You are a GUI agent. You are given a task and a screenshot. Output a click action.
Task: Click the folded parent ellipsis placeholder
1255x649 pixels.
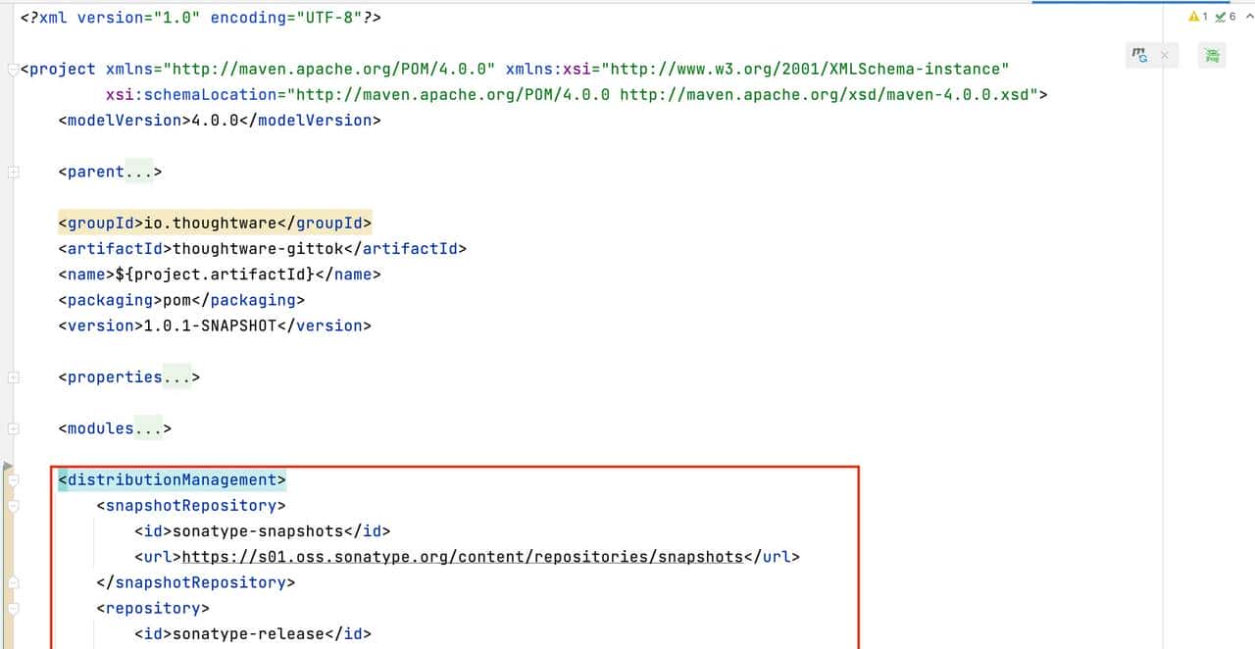[138, 172]
